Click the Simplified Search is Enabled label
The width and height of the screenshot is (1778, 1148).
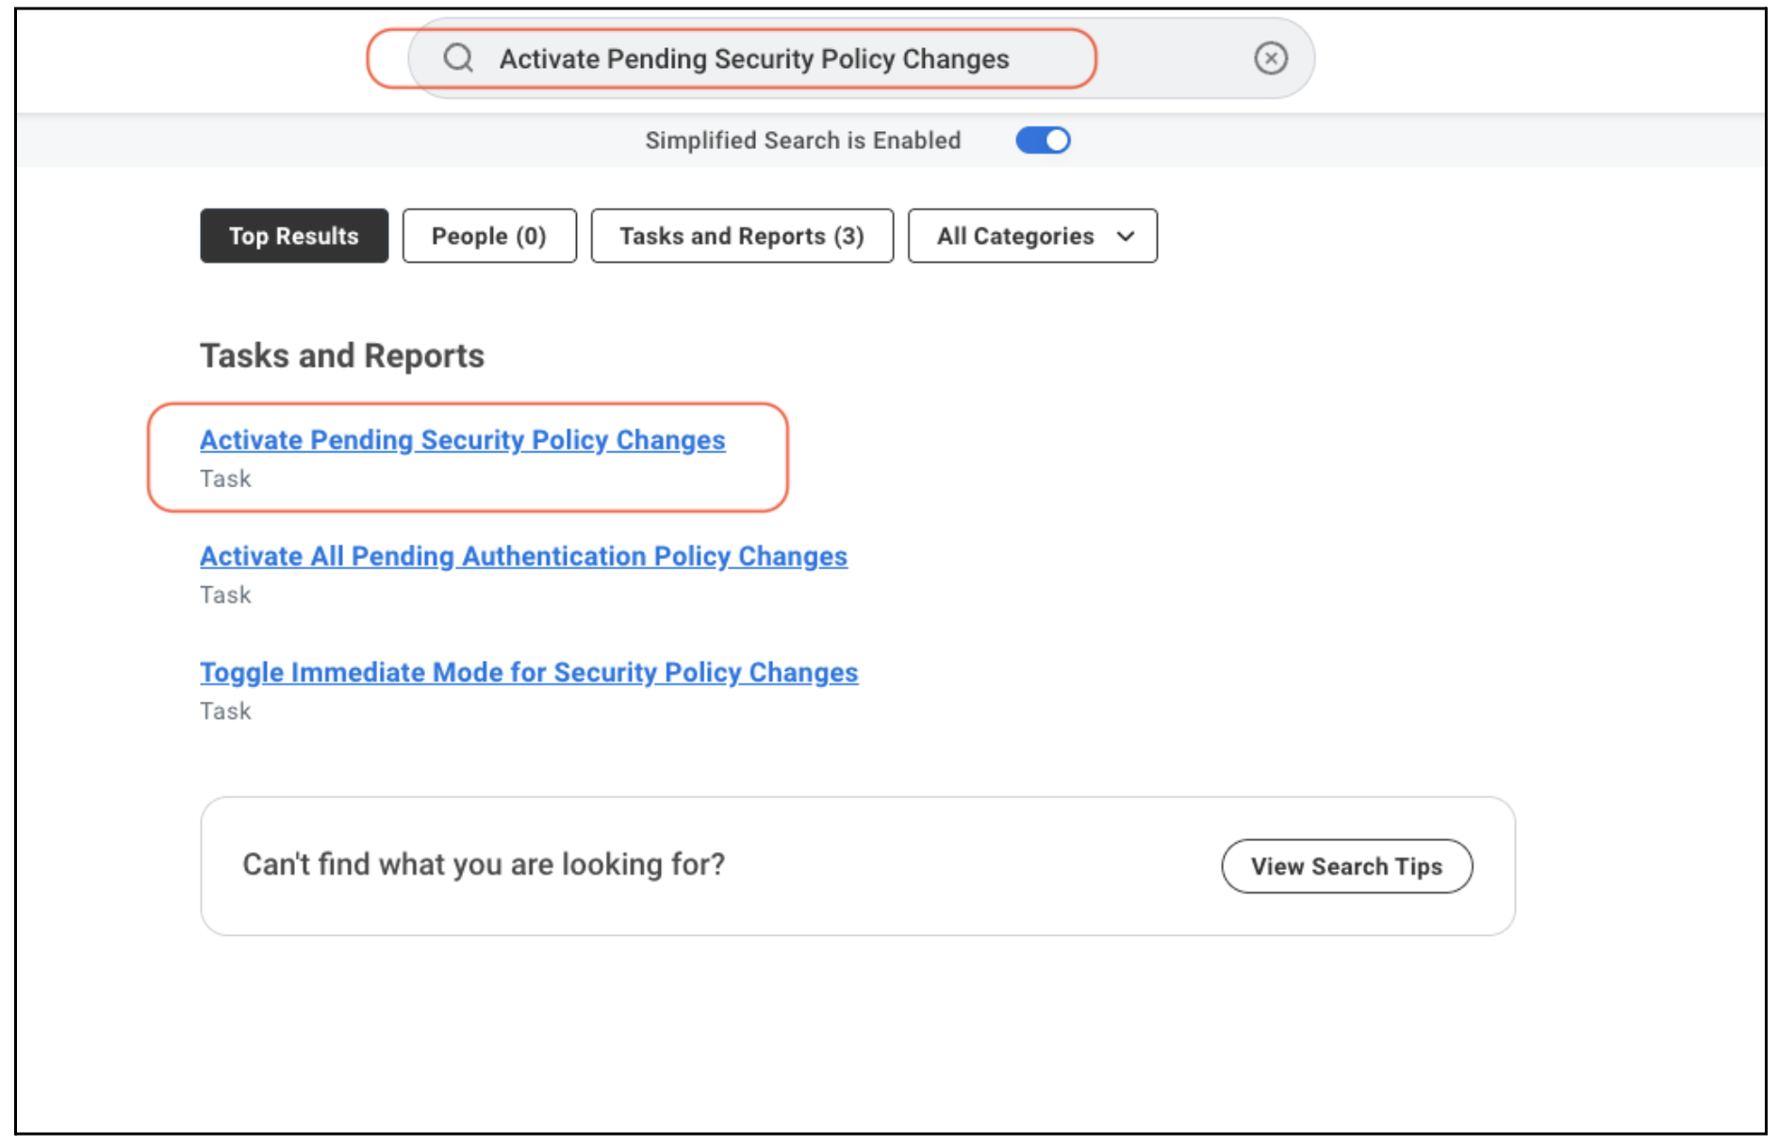(x=803, y=140)
